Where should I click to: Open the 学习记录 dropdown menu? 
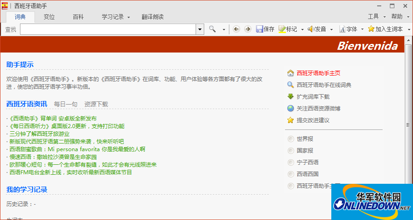116,17
